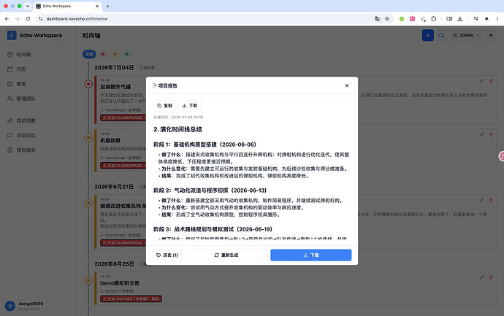Select the green 低 priority filter chip
Screen dimensions: 504x316
(126, 54)
